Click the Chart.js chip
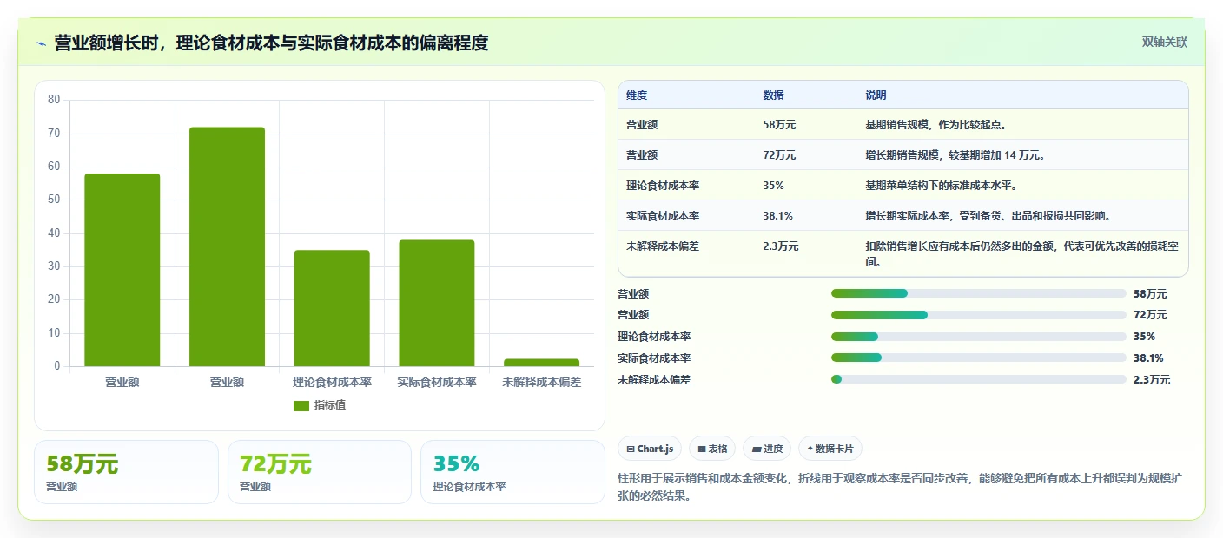Image resolution: width=1223 pixels, height=538 pixels. [650, 449]
